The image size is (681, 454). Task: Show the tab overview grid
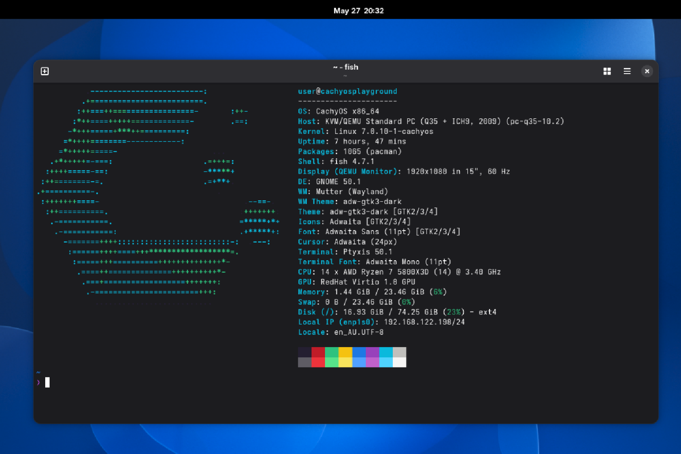click(607, 71)
